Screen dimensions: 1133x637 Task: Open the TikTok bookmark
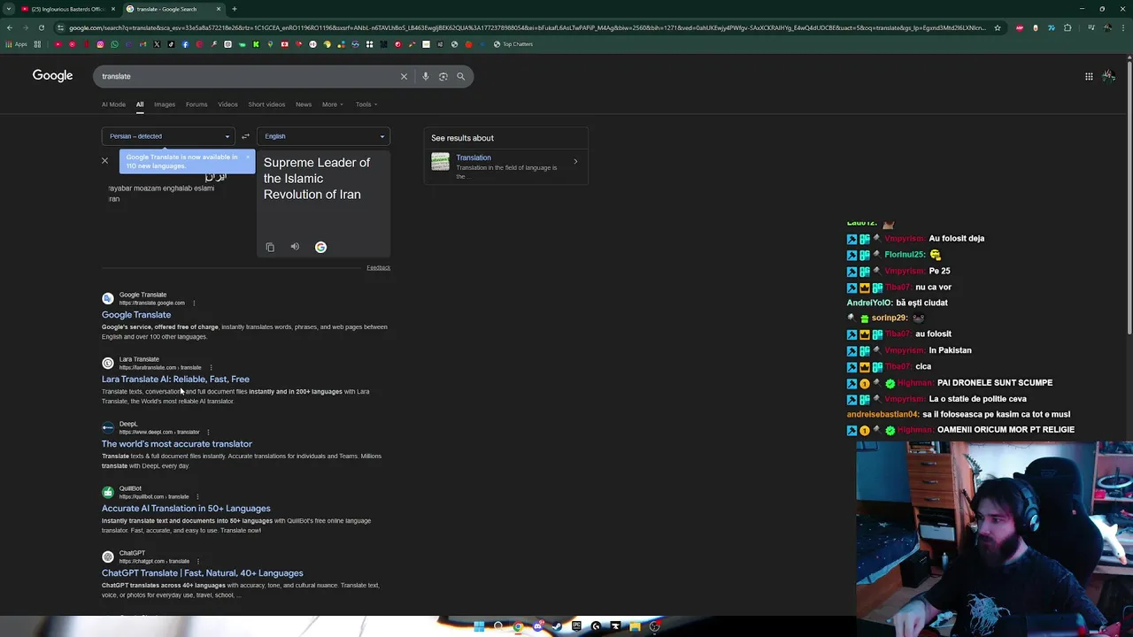(x=171, y=44)
